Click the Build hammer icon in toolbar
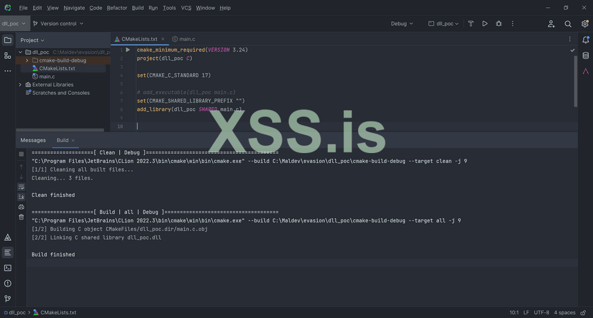593x318 pixels. coord(471,24)
